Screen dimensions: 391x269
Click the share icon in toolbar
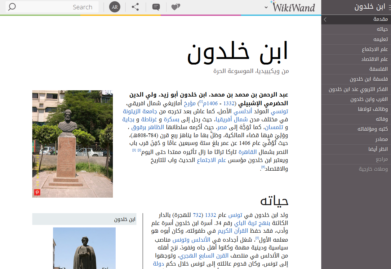(135, 7)
